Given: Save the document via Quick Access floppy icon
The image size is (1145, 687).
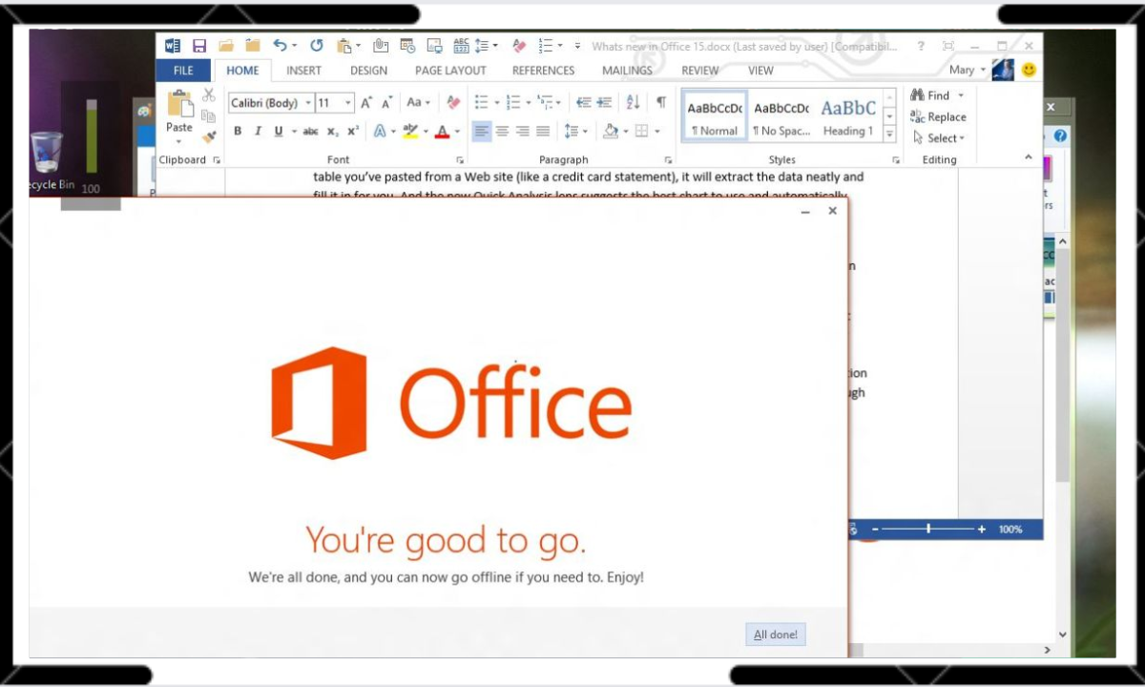Looking at the screenshot, I should coord(199,45).
